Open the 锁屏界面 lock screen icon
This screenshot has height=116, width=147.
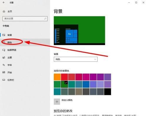4,50
